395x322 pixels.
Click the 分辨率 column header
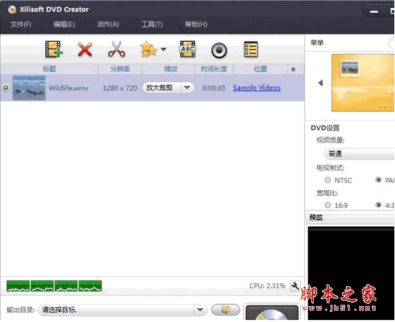coord(120,69)
